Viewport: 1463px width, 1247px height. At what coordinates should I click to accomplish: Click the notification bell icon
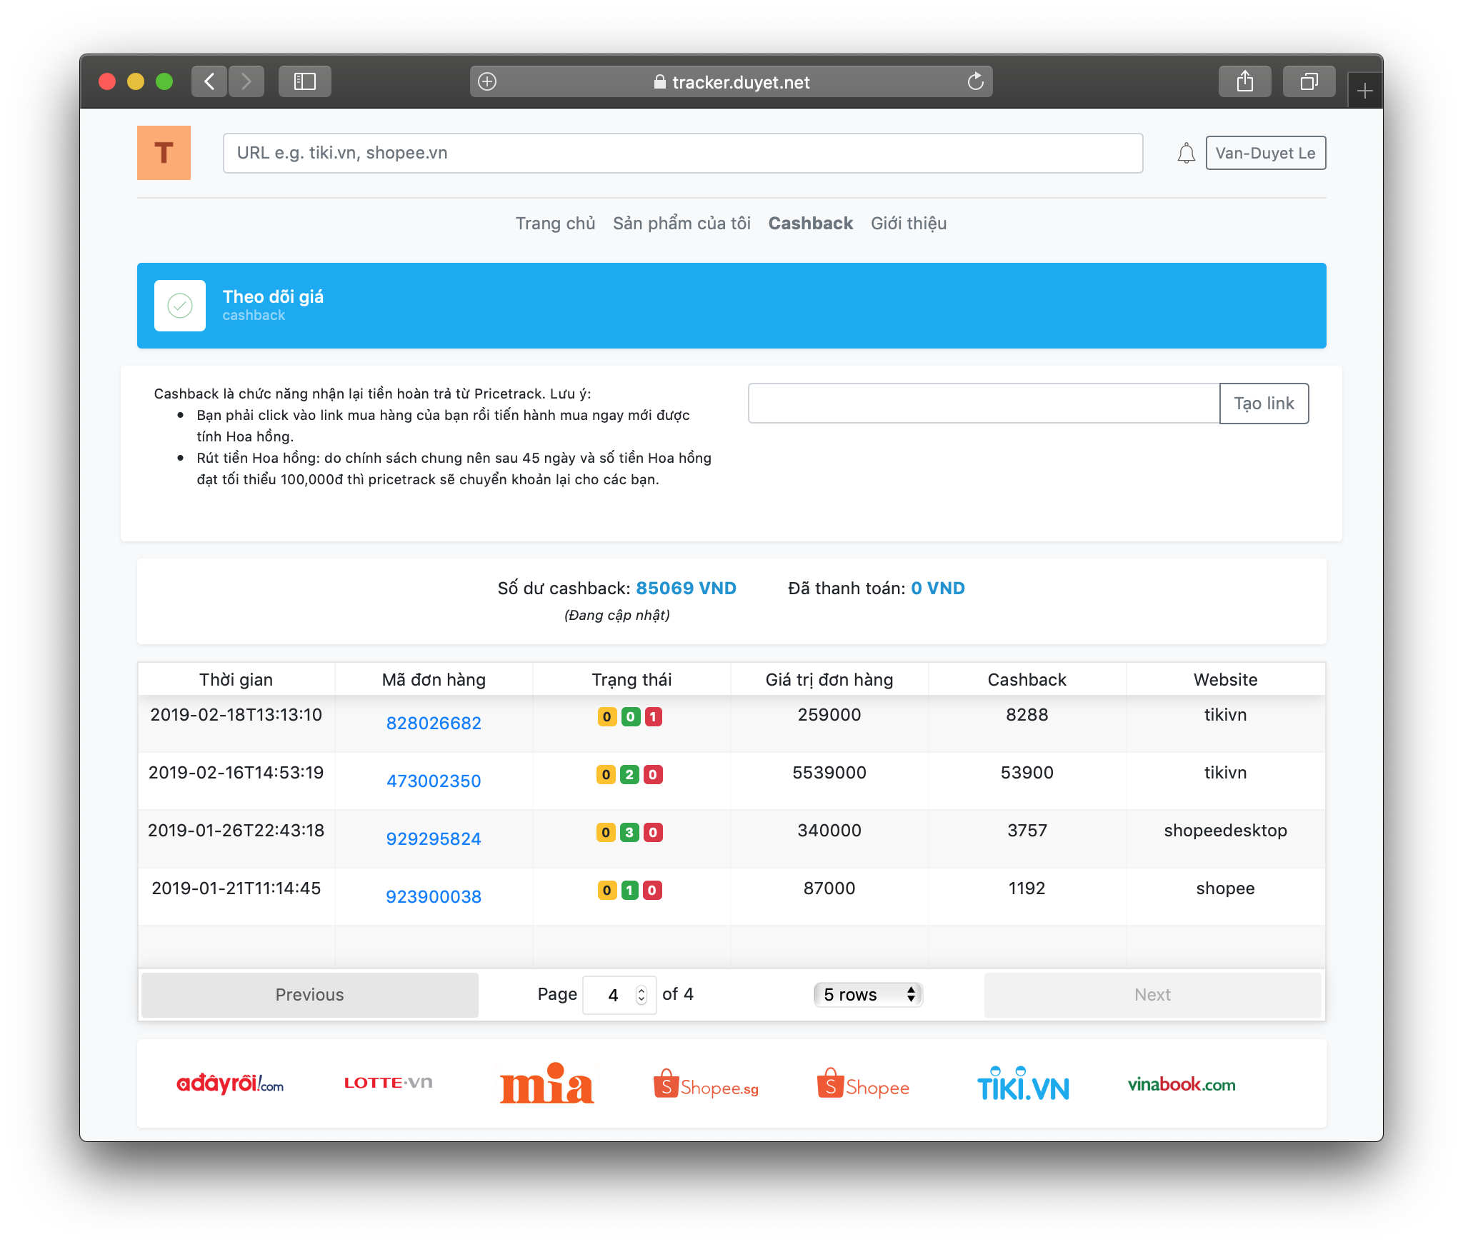click(x=1186, y=153)
